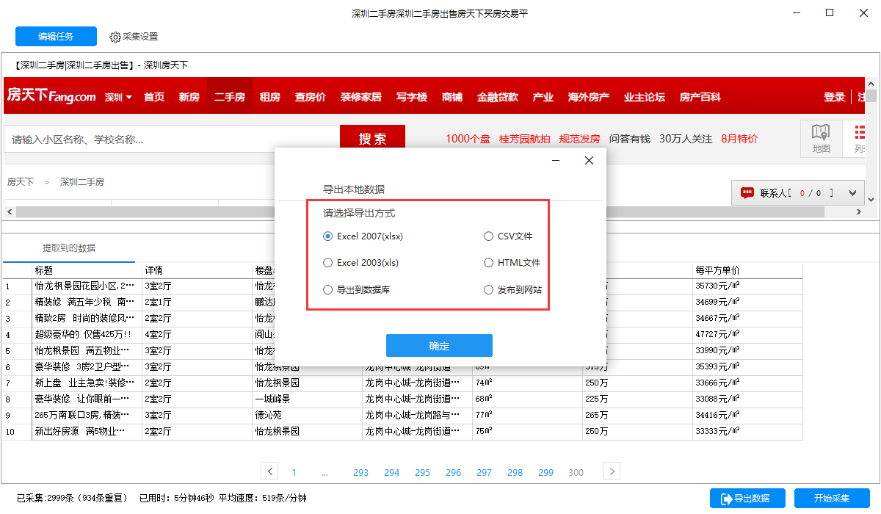The width and height of the screenshot is (881, 514).
Task: Select Excel 2007(xlsx) export format
Action: (x=363, y=236)
